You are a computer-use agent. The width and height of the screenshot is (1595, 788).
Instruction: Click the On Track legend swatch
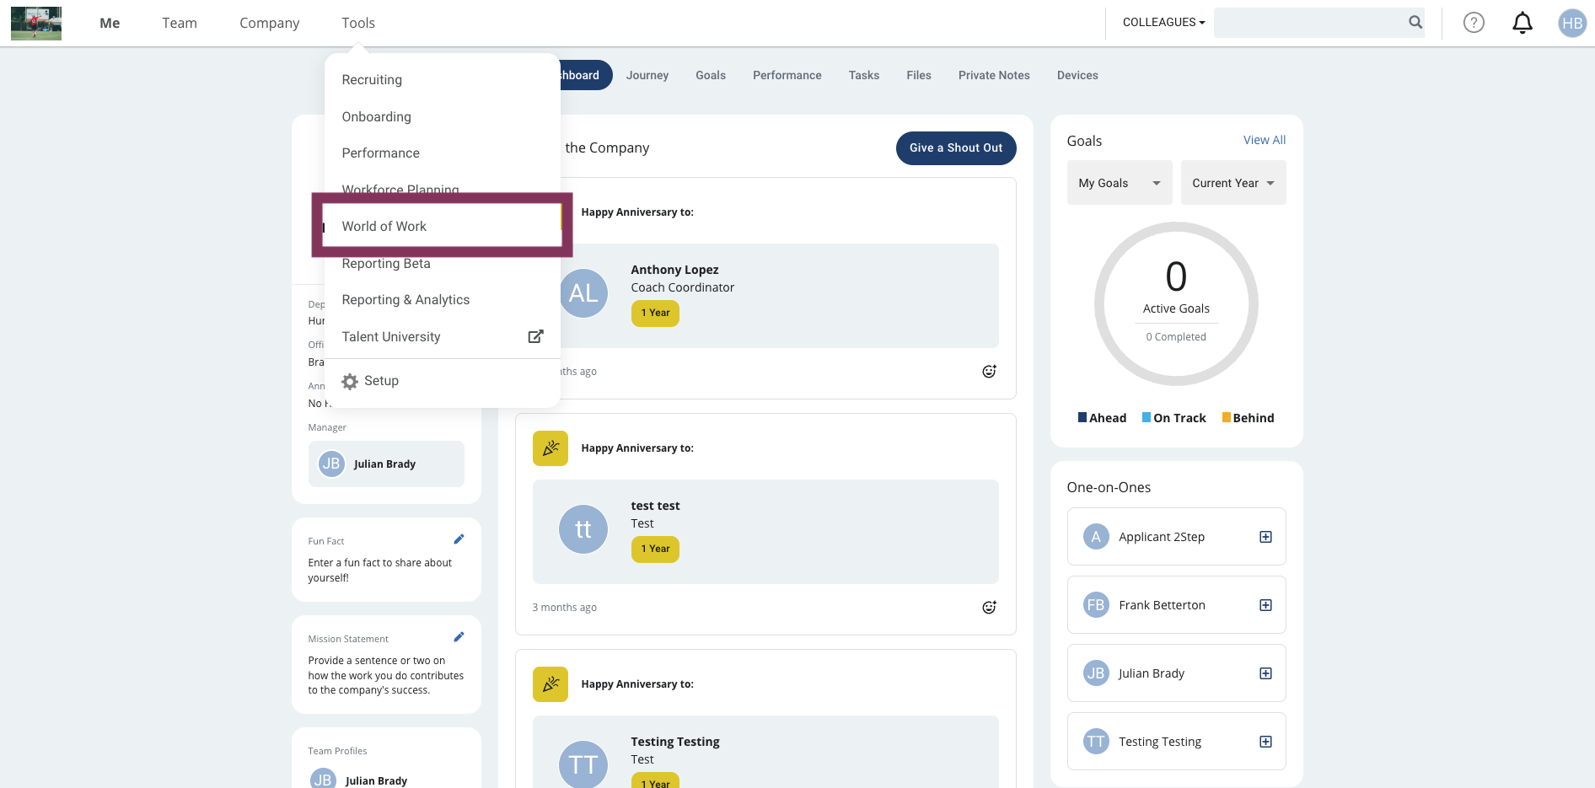point(1147,417)
